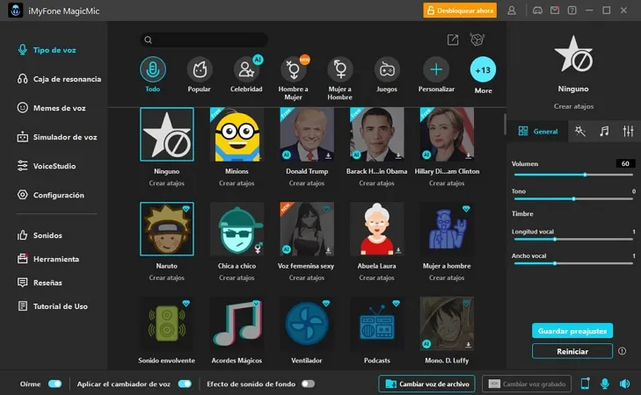Adjust the Longitud vocal slider
Image resolution: width=641 pixels, height=395 pixels.
pos(573,240)
